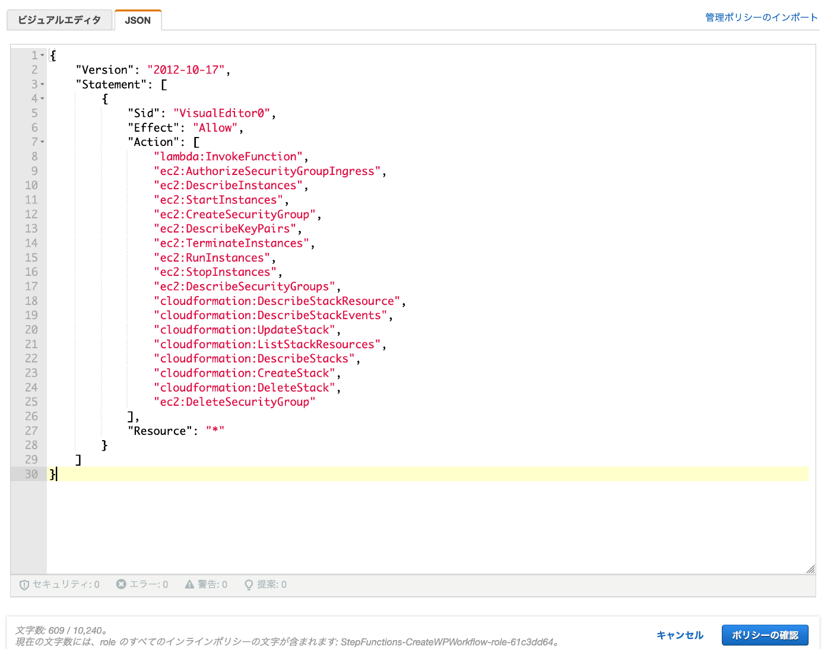The height and width of the screenshot is (649, 831).
Task: Click the resize grip at the editor corner
Action: click(811, 570)
